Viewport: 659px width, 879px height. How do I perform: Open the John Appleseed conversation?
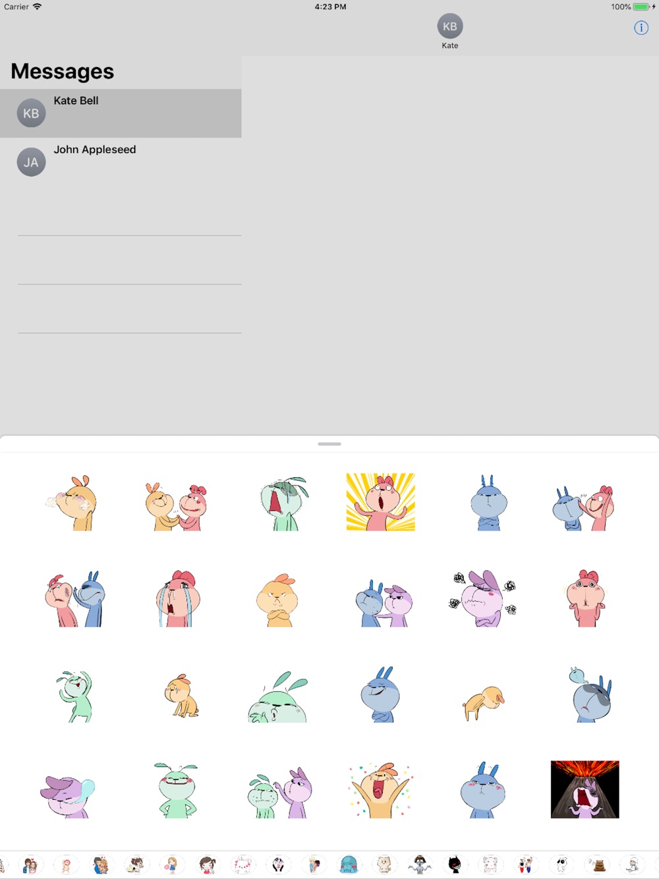pos(121,162)
